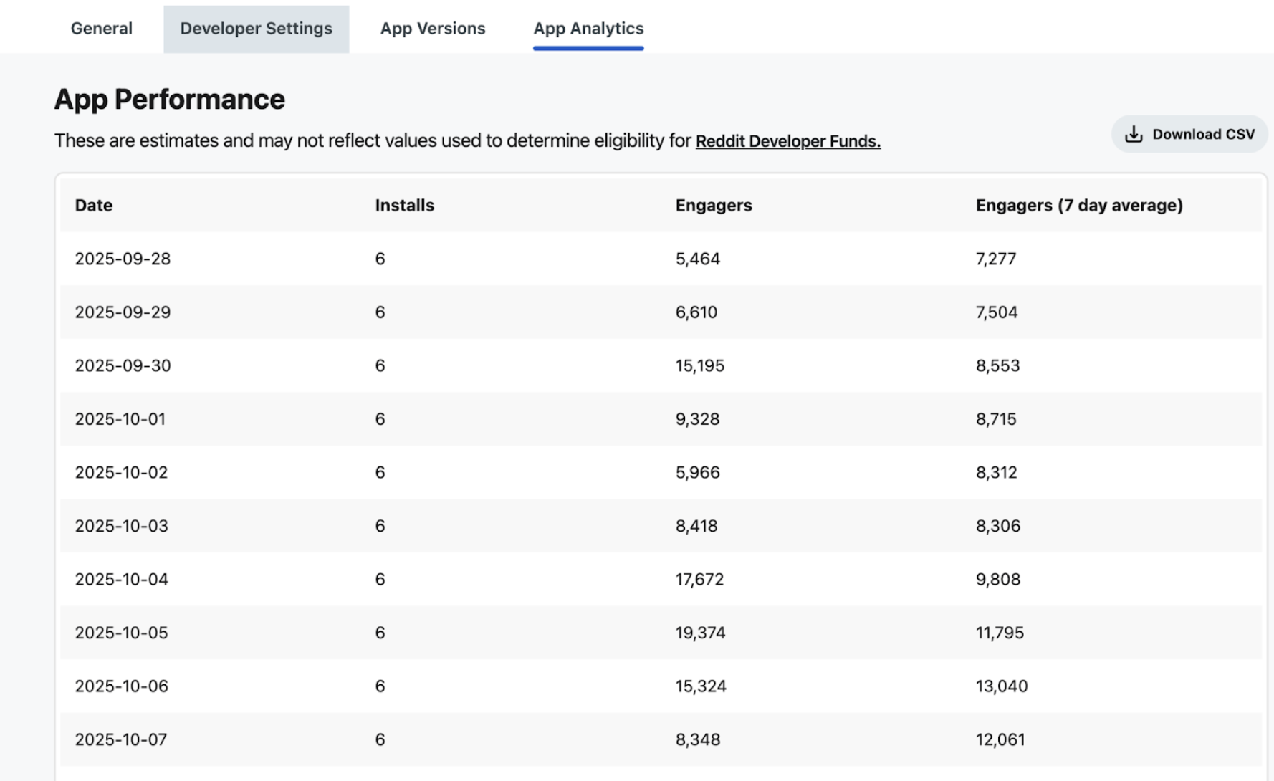The image size is (1274, 781).
Task: Click 7 day average value 8,715
Action: pos(995,419)
